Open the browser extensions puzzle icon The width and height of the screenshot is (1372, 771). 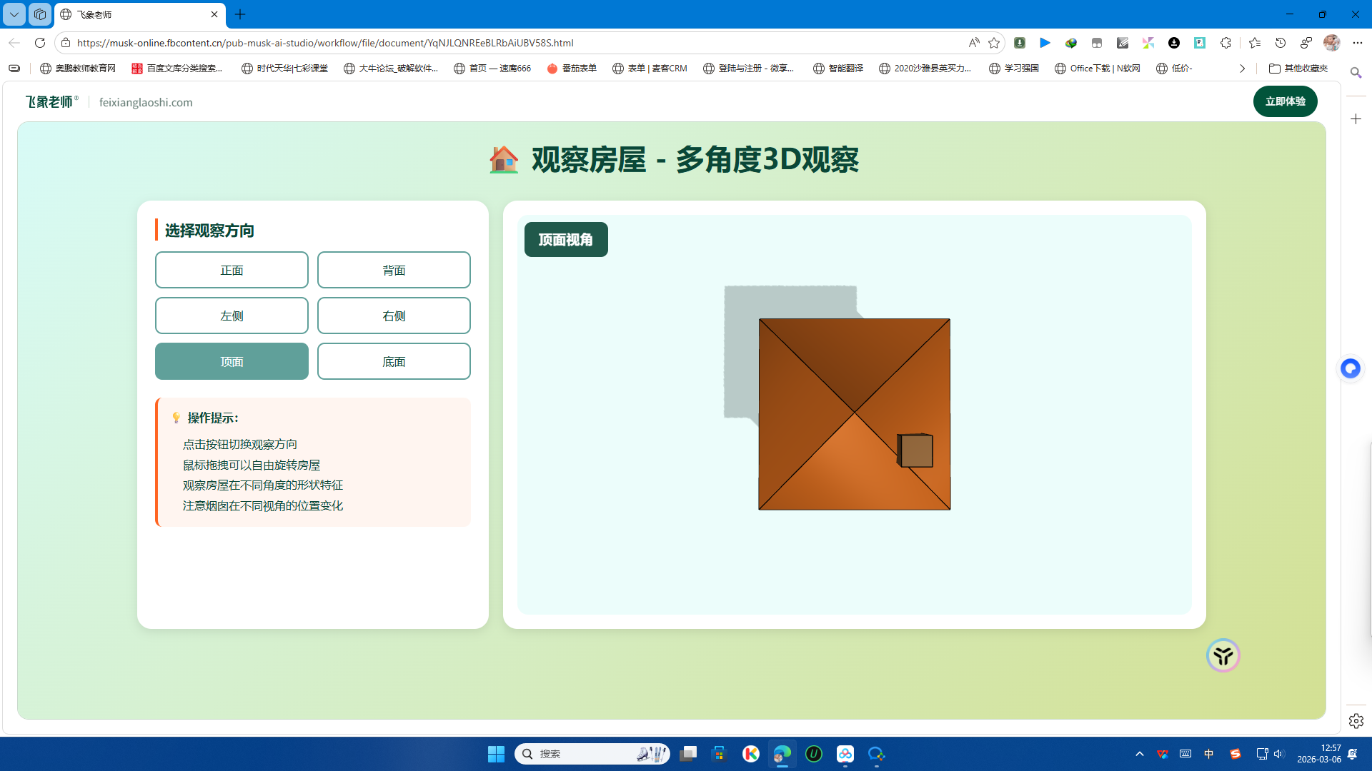tap(1226, 43)
